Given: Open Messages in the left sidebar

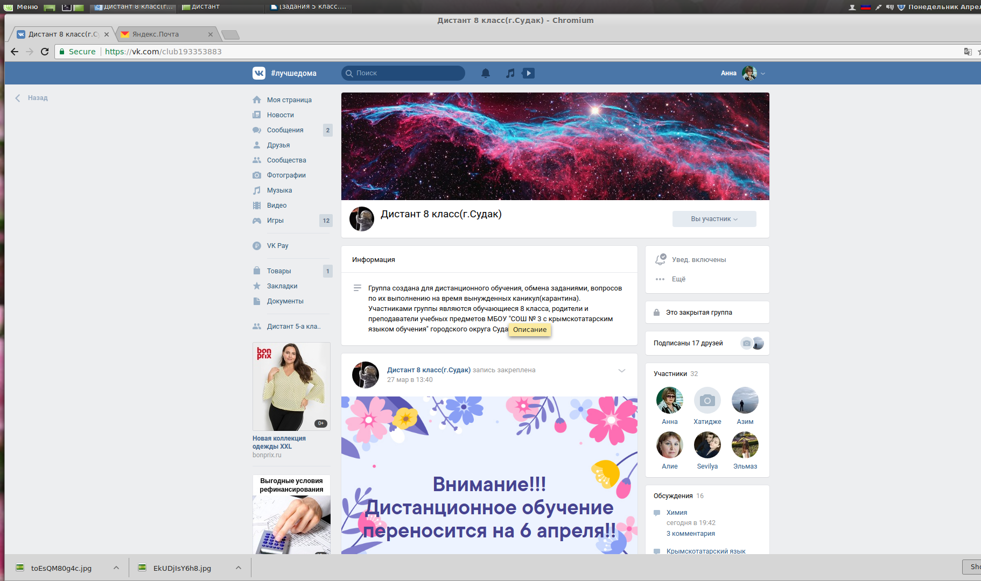Looking at the screenshot, I should pos(285,130).
